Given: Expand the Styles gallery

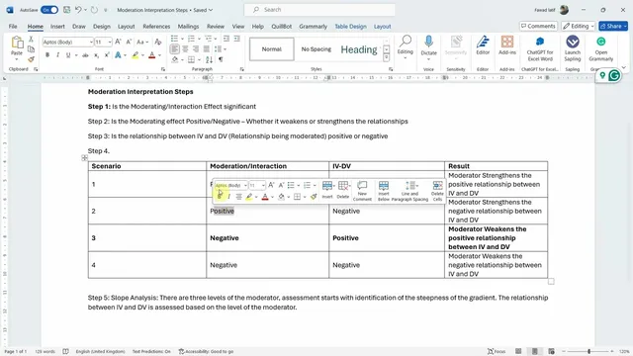Looking at the screenshot, I should click(387, 57).
